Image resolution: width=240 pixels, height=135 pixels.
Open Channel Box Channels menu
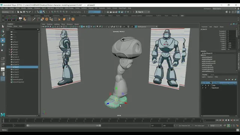(x=204, y=27)
